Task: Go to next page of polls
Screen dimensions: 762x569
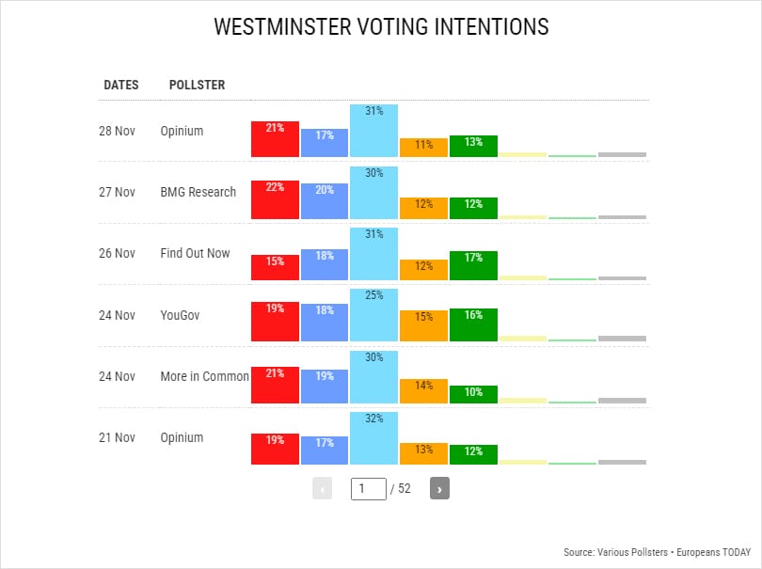Action: click(x=438, y=488)
